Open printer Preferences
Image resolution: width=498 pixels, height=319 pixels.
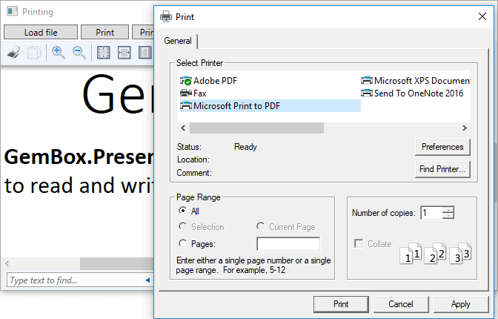[442, 147]
